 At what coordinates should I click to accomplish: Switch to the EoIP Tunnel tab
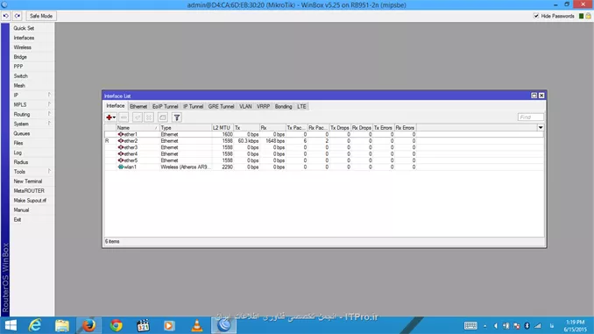click(x=166, y=107)
